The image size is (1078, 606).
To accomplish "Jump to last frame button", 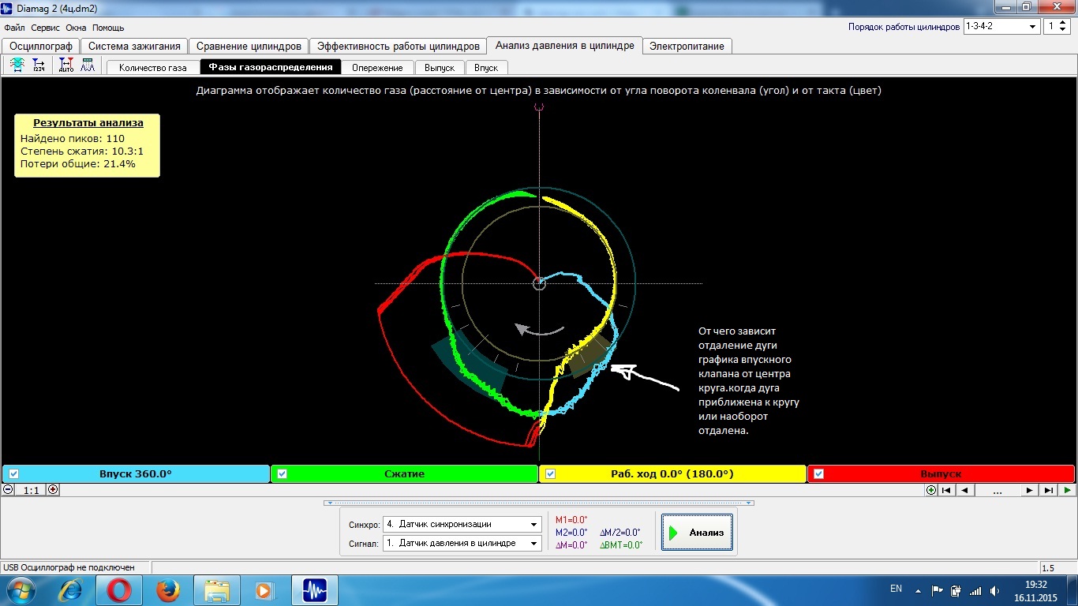I will tap(1048, 490).
